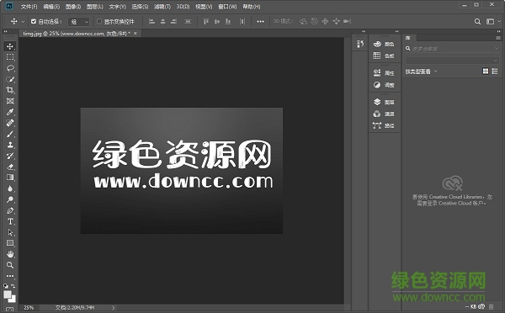Select the Zoom tool
505x313 pixels.
(x=10, y=265)
